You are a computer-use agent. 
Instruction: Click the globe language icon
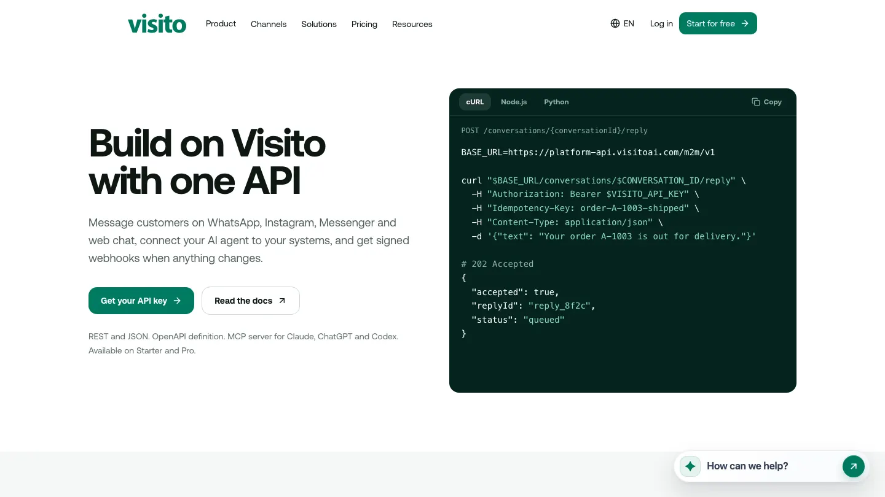pos(615,23)
